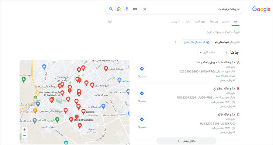Click phone number 025 3294 2264
273x145 pixels.
pos(186,98)
